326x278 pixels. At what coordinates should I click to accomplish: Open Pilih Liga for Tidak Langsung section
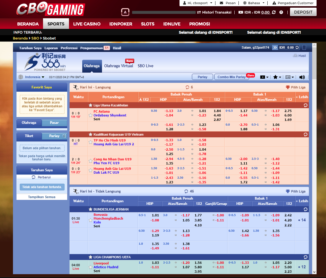pos(296,191)
